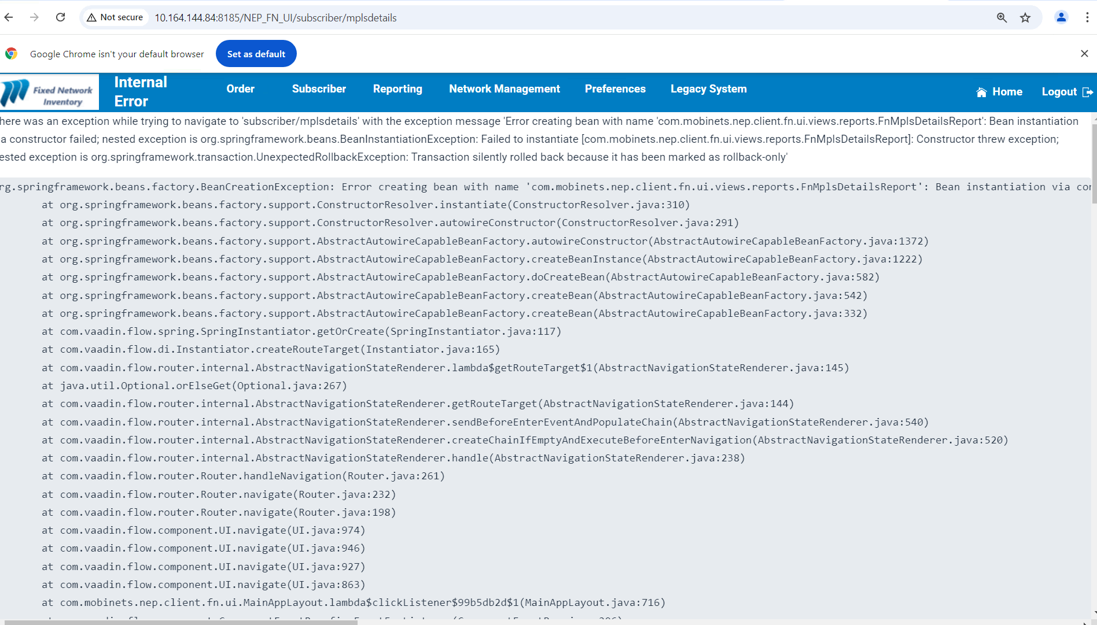Open the Legacy System menu
Image resolution: width=1097 pixels, height=625 pixels.
coord(708,89)
